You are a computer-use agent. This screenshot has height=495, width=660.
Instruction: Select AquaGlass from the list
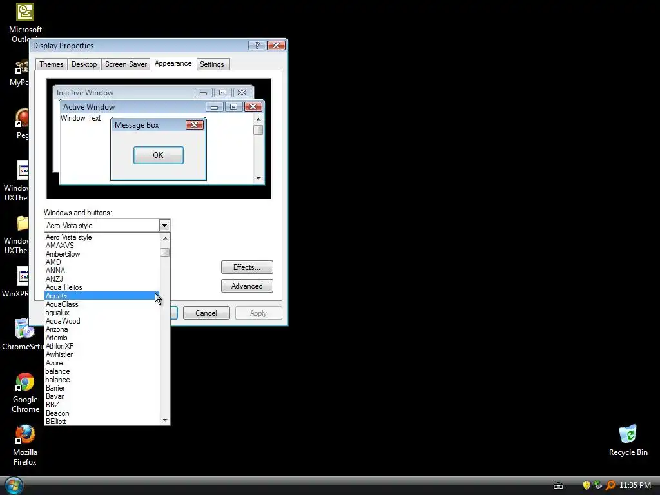point(102,304)
